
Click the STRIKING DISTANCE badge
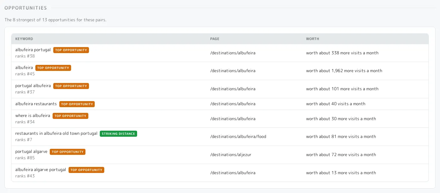(x=118, y=134)
